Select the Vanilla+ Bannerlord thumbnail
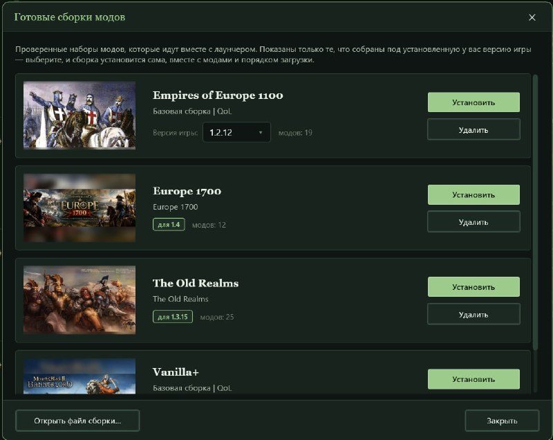 79,376
